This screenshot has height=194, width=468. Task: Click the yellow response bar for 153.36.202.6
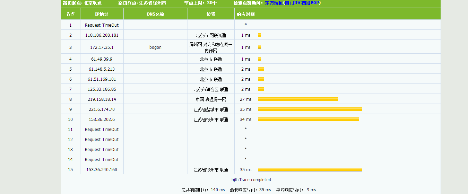(308, 120)
